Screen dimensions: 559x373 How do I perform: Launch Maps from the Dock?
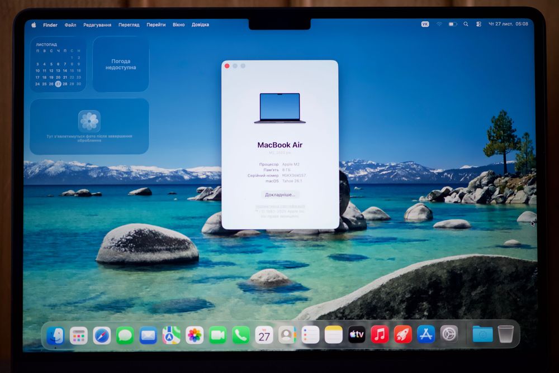[171, 335]
